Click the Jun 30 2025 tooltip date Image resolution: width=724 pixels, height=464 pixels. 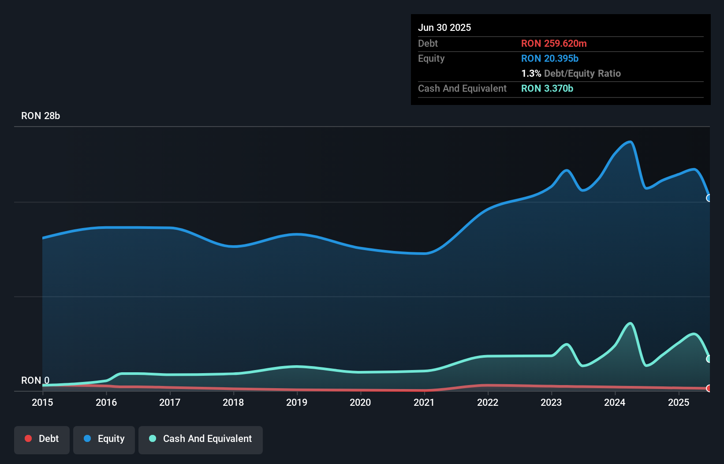click(444, 27)
